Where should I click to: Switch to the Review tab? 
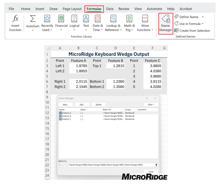point(124,9)
